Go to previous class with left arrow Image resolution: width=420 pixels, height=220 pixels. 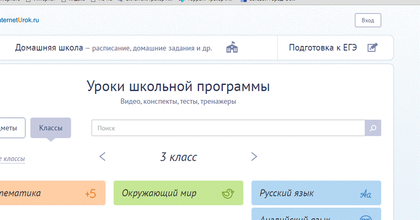(x=102, y=156)
